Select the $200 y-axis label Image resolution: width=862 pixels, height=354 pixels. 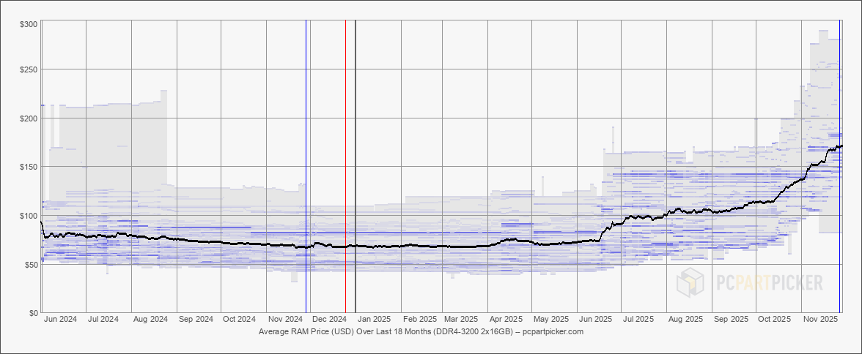[29, 118]
